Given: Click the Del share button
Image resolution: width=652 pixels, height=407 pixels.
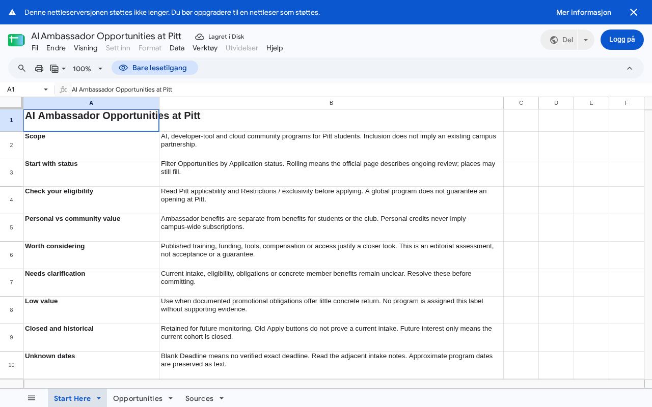Looking at the screenshot, I should tap(559, 40).
